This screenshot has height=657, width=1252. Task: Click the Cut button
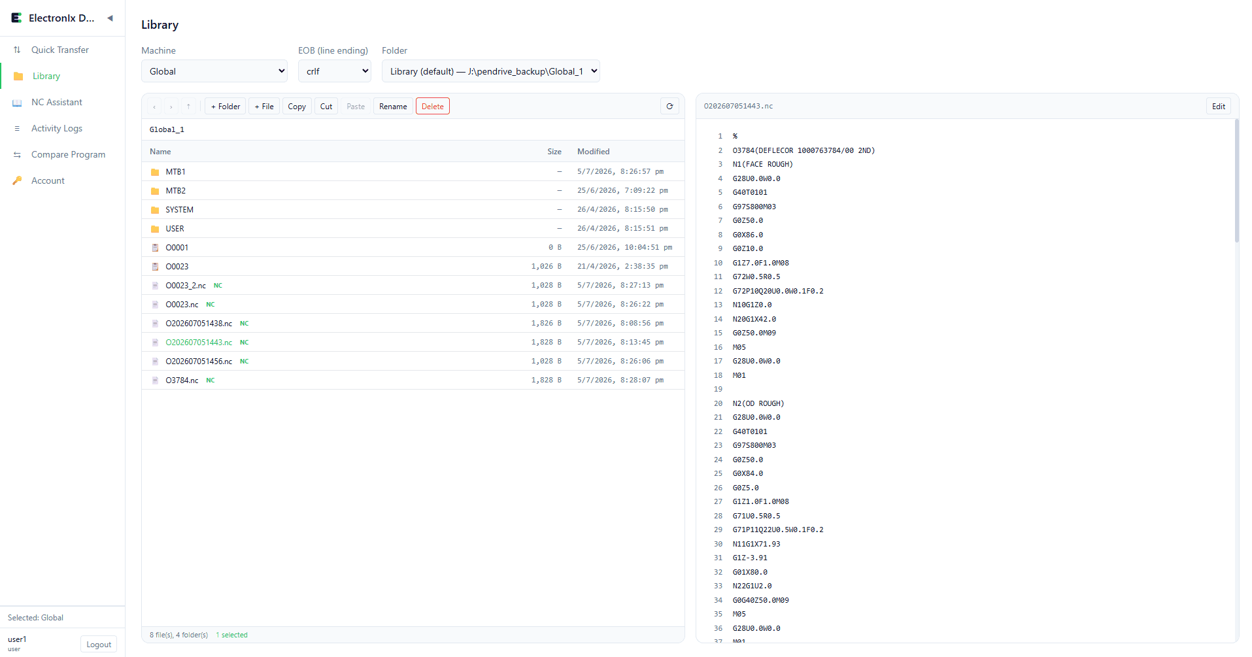326,107
